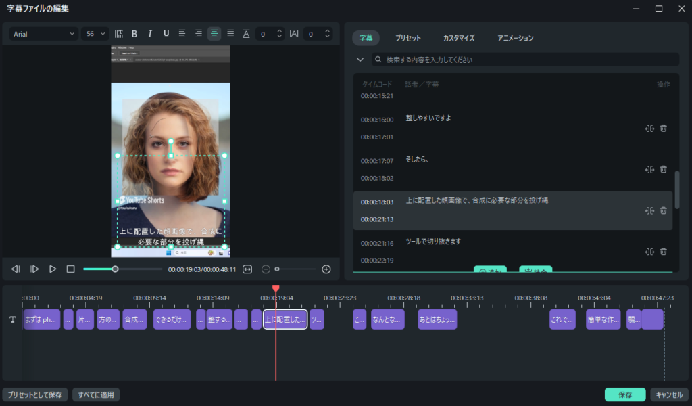Open the Arial font dropdown

click(x=43, y=33)
